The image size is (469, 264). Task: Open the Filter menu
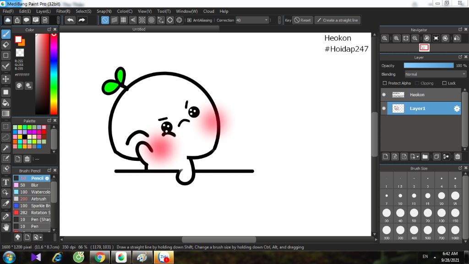tap(63, 11)
